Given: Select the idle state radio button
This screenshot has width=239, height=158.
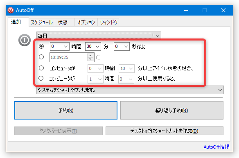Looking at the screenshot, I should (41, 68).
